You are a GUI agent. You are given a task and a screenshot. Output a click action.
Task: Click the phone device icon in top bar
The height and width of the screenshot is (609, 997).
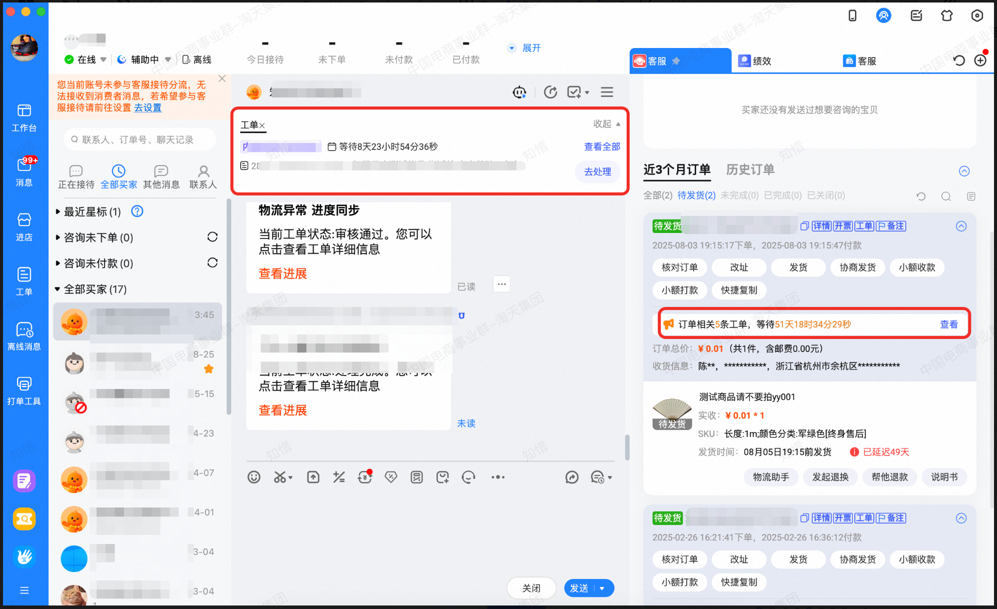(852, 16)
